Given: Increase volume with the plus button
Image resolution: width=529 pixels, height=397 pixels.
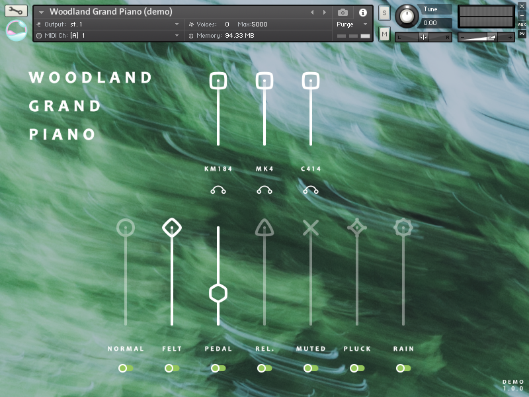Looking at the screenshot, I should [x=510, y=37].
